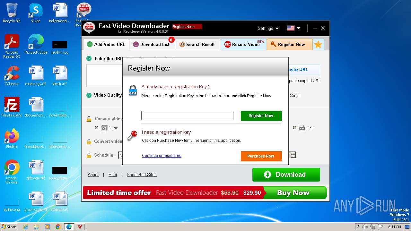The height and width of the screenshot is (231, 411).
Task: Click the green Download button
Action: click(x=286, y=175)
